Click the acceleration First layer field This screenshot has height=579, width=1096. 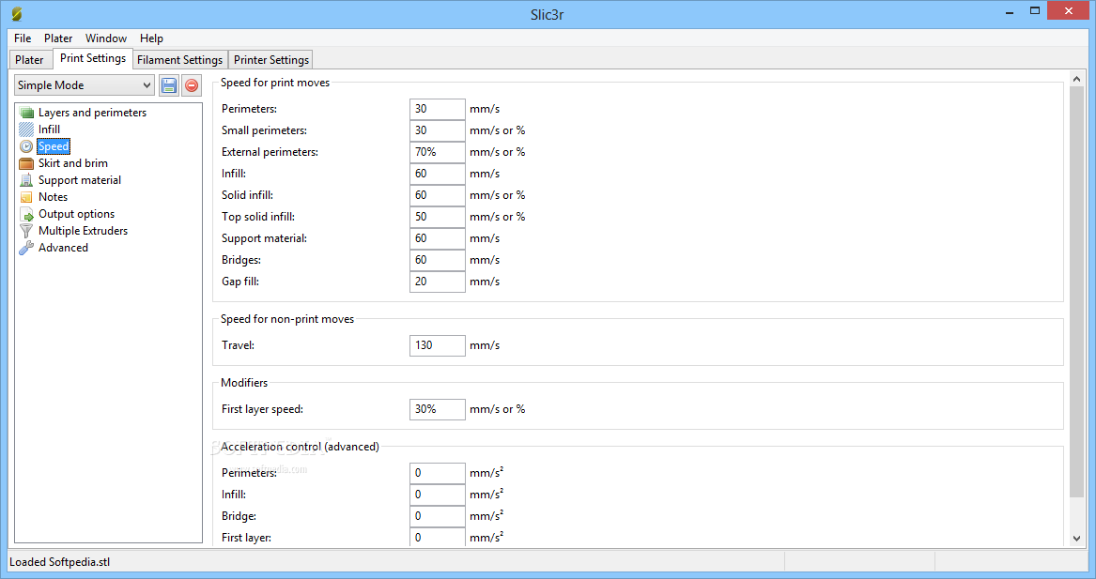(x=437, y=537)
